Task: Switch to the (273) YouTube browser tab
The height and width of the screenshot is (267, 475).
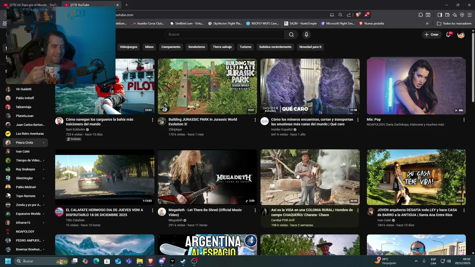Action: (x=91, y=5)
